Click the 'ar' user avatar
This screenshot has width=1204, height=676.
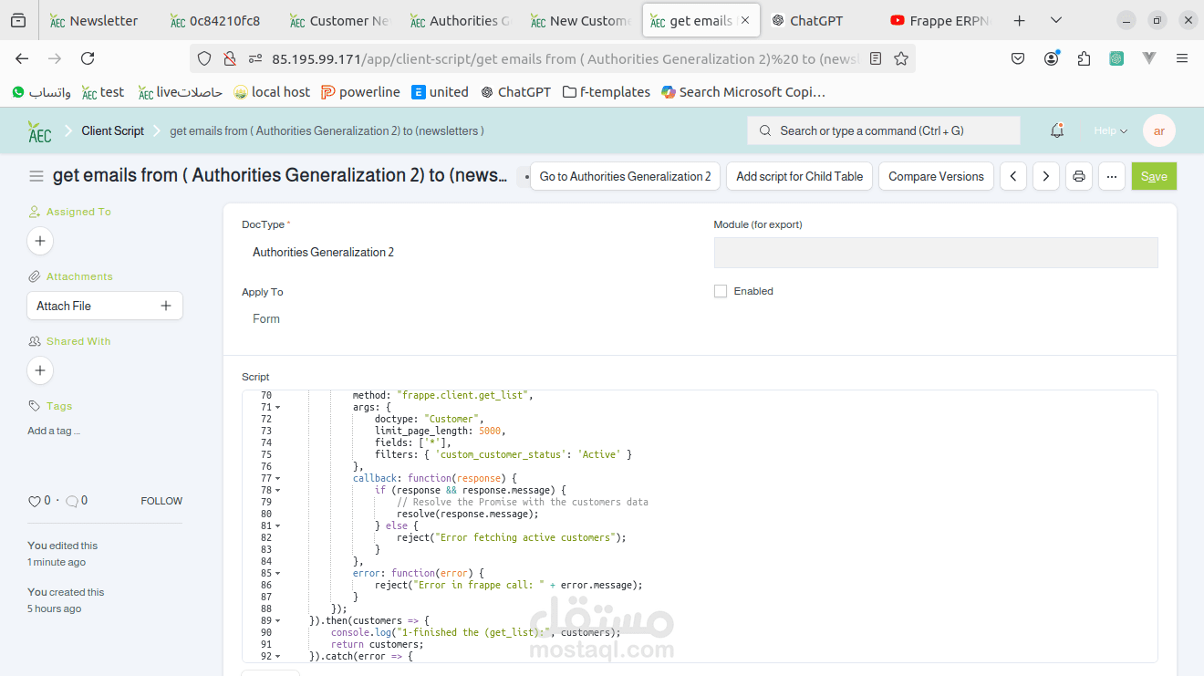[1159, 130]
